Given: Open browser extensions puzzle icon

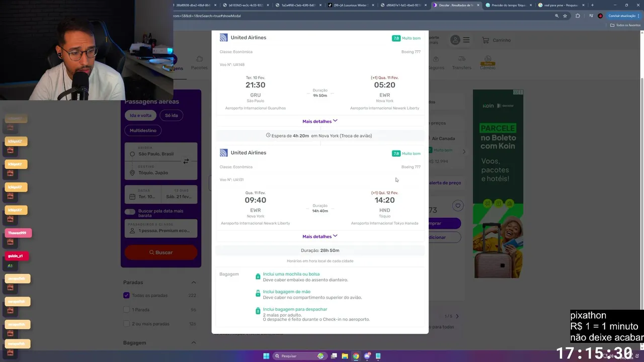Looking at the screenshot, I should tap(578, 16).
